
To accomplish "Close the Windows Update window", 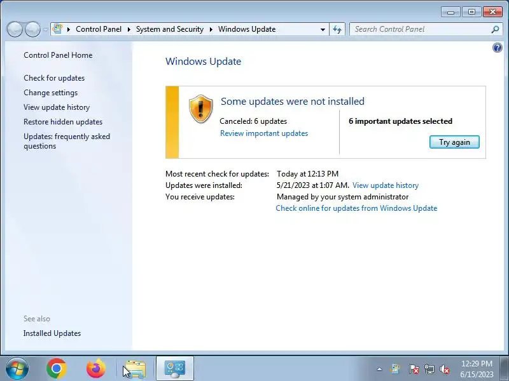I will point(492,12).
